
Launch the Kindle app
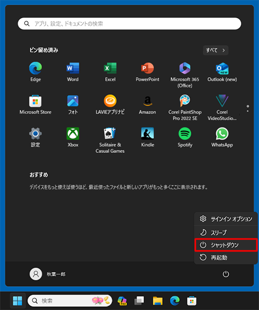click(148, 137)
